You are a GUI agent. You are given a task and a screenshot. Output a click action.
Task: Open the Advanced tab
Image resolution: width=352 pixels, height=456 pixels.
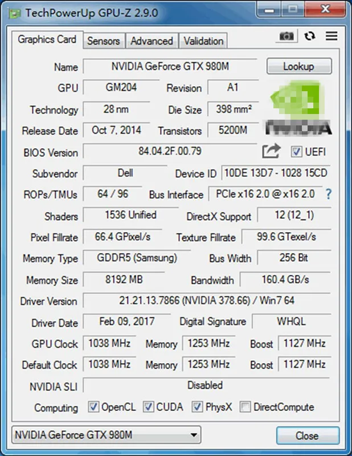click(x=152, y=41)
